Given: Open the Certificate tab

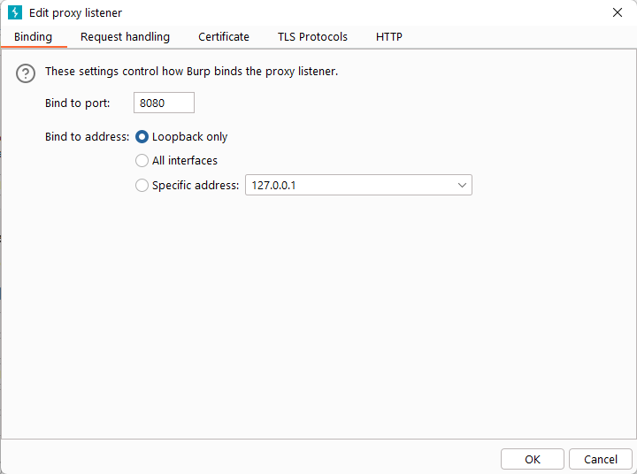Looking at the screenshot, I should (224, 37).
